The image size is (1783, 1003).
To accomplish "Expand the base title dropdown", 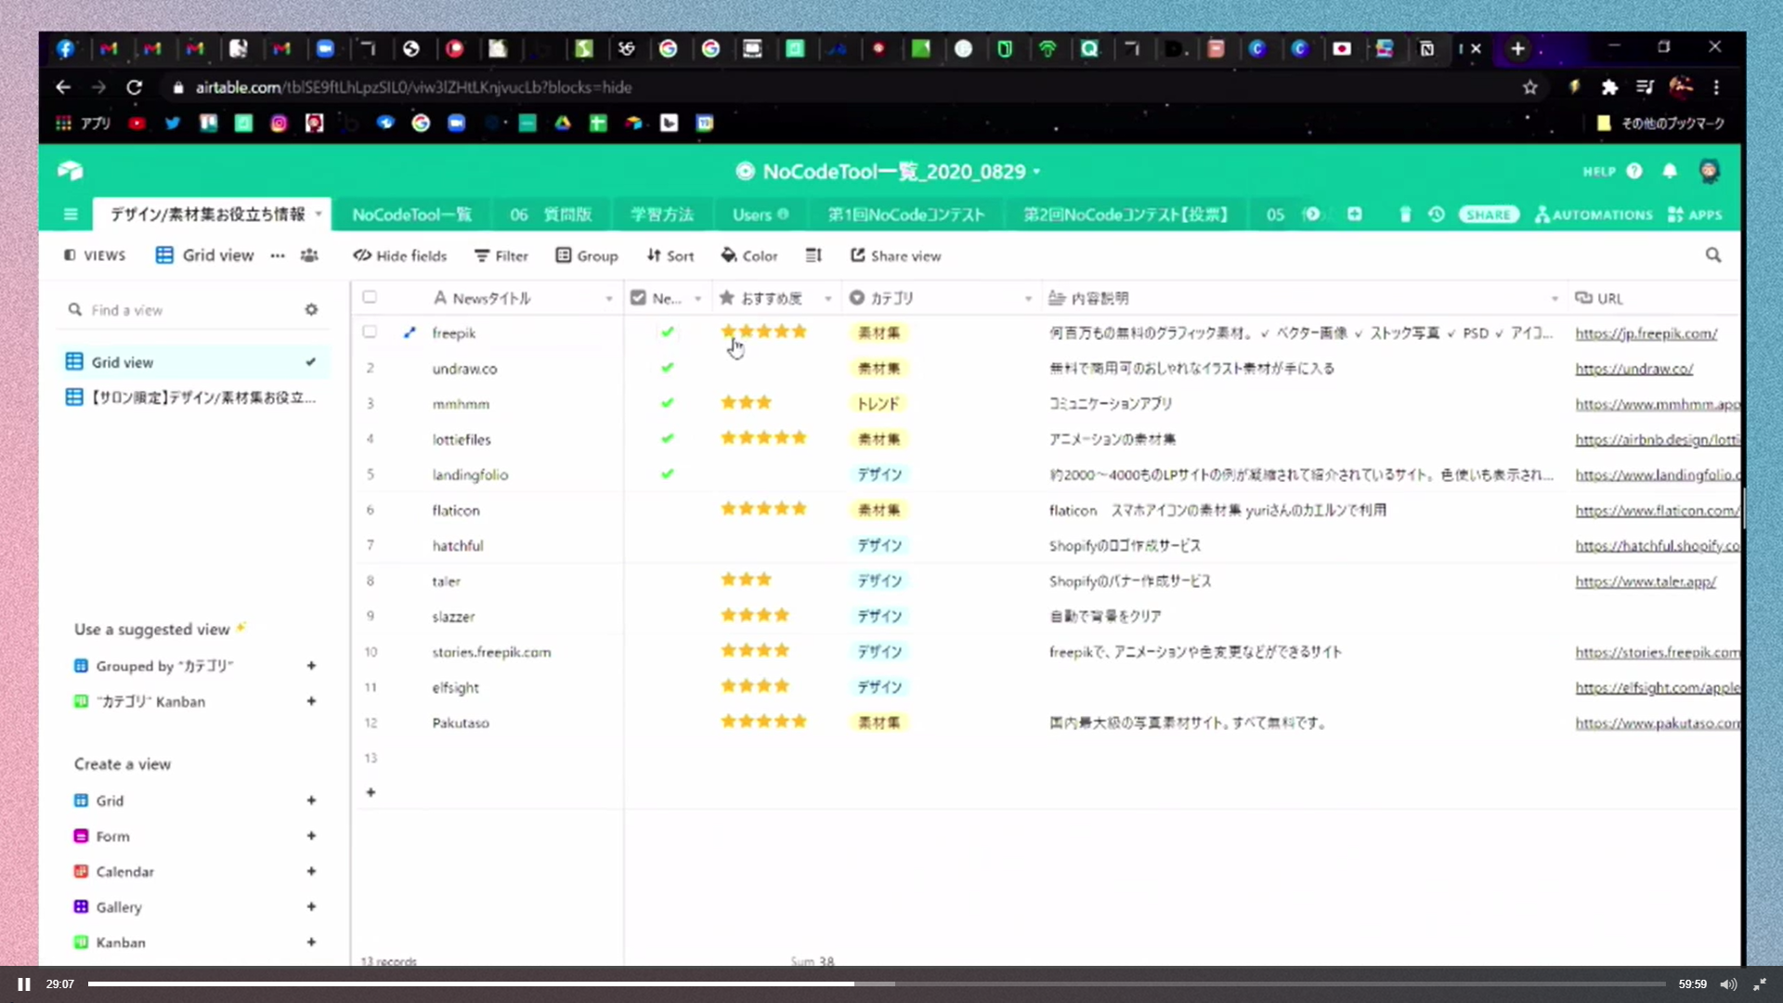I will click(x=1036, y=172).
